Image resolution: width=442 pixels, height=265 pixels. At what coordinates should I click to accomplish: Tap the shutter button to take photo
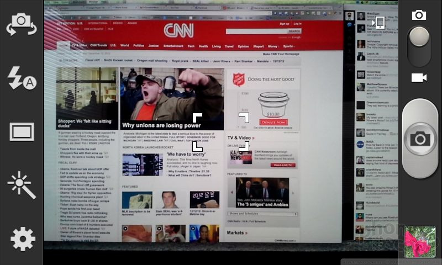point(420,139)
